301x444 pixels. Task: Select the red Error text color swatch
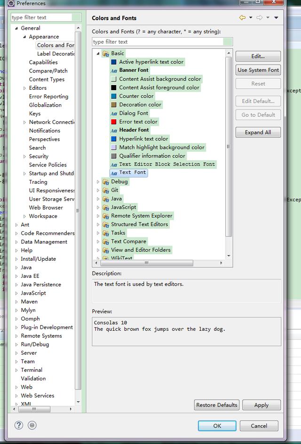[114, 122]
